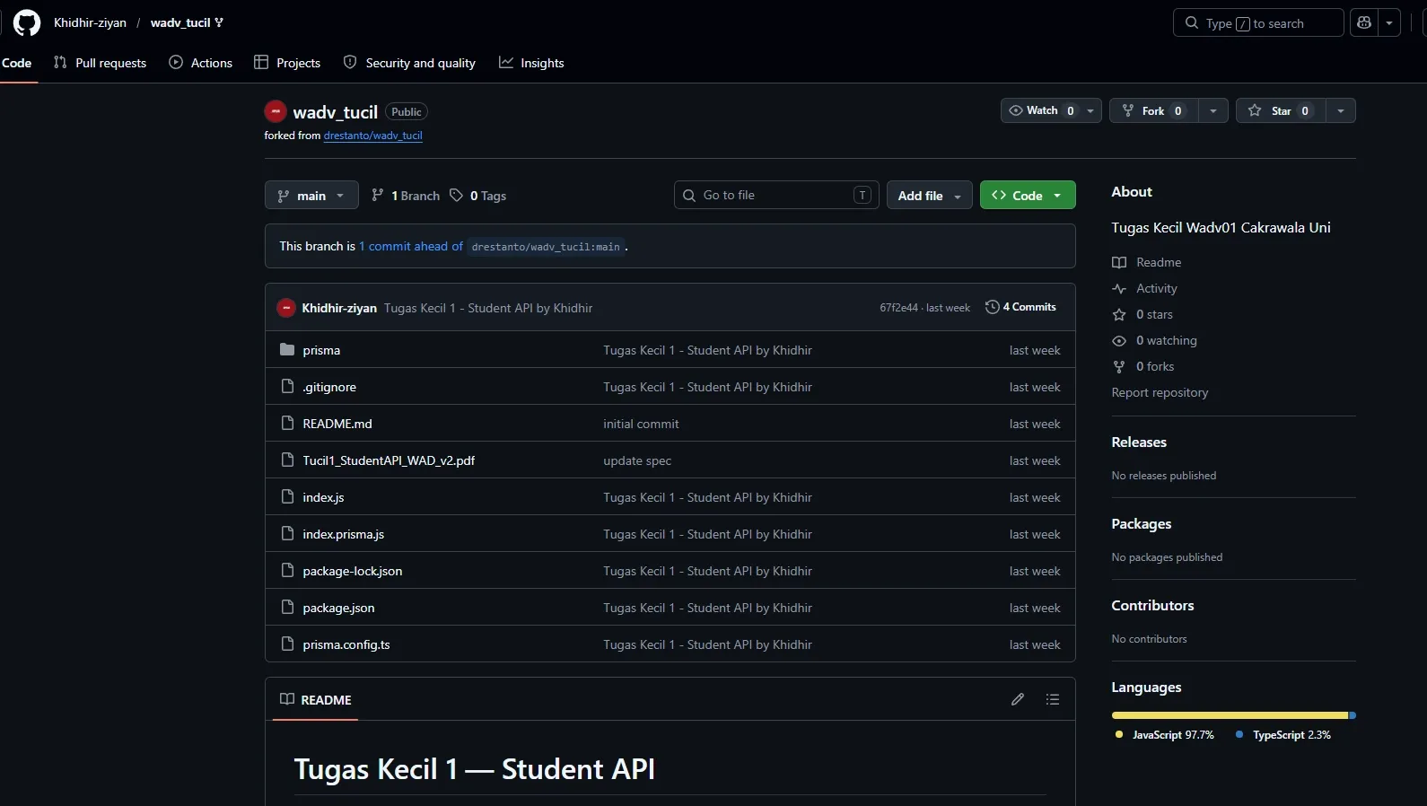Screen dimensions: 1427x806
Task: View 4 Commits history
Action: click(x=1020, y=307)
